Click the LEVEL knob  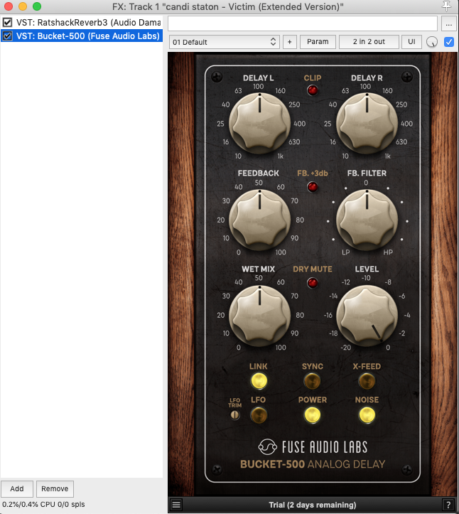click(367, 316)
